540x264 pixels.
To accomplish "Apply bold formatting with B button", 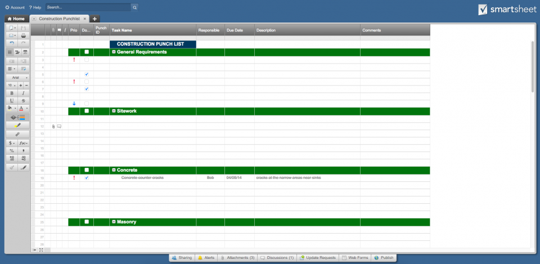I will tap(12, 93).
